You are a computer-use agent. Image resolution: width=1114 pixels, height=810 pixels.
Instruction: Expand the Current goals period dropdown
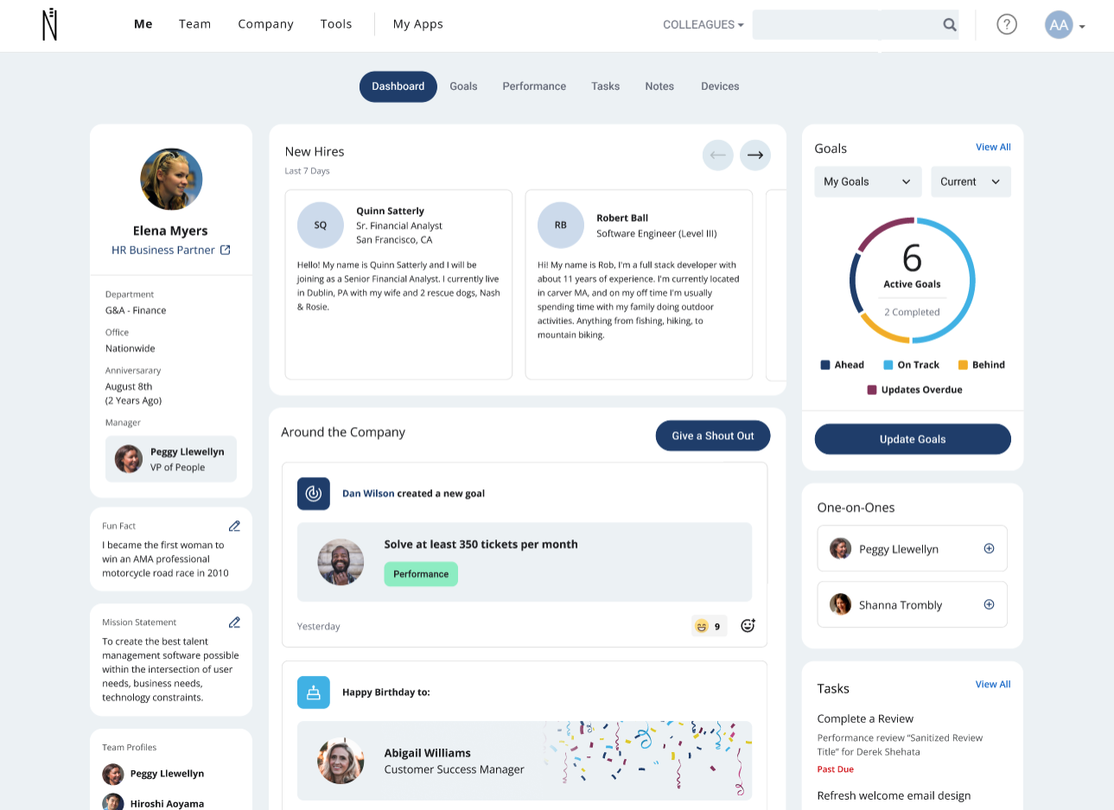[x=971, y=182]
